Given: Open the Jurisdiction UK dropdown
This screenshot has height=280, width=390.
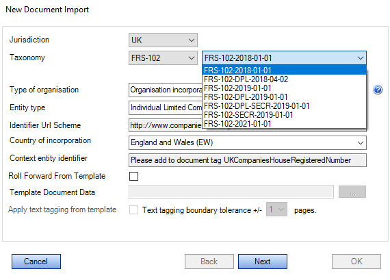Looking at the screenshot, I should (163, 40).
